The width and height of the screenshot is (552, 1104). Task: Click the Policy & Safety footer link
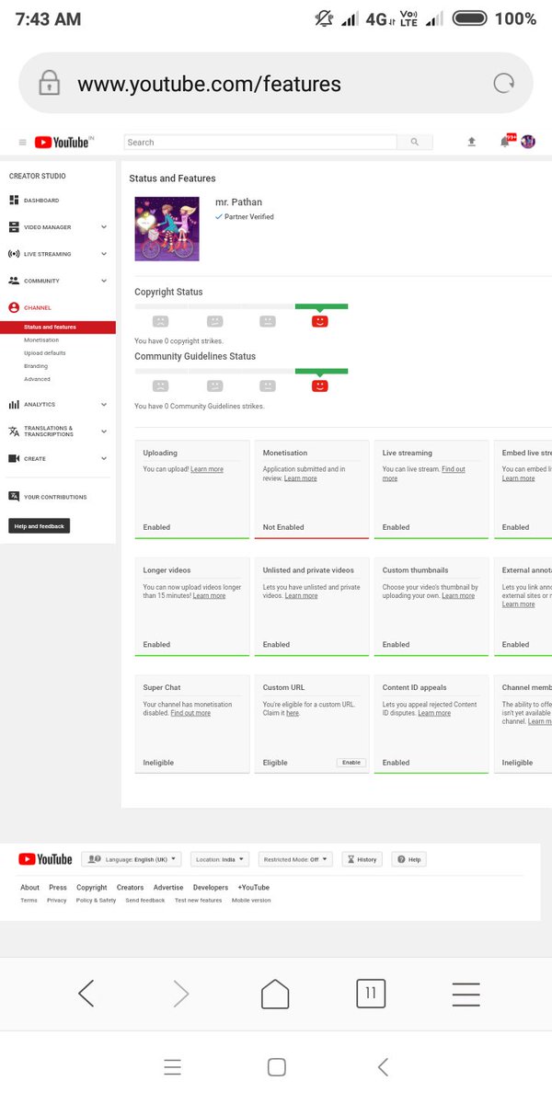96,901
